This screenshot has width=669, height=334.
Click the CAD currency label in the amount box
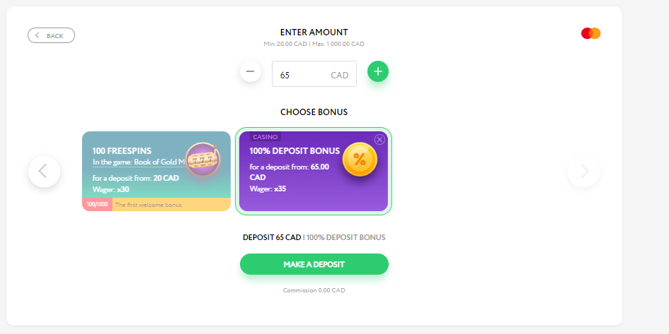(340, 76)
